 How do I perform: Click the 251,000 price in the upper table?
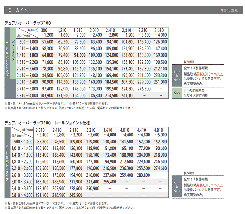161,82
